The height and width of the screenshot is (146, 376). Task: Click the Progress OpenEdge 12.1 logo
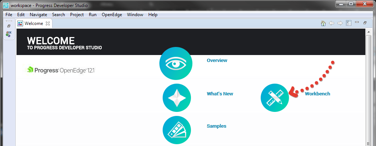click(61, 70)
